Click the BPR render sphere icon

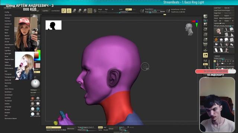[205, 16]
